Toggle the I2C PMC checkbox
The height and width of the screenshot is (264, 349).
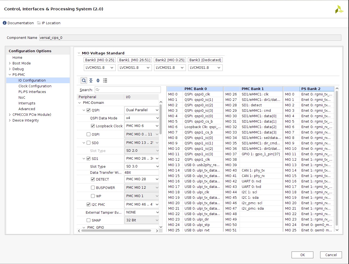[x=88, y=204]
